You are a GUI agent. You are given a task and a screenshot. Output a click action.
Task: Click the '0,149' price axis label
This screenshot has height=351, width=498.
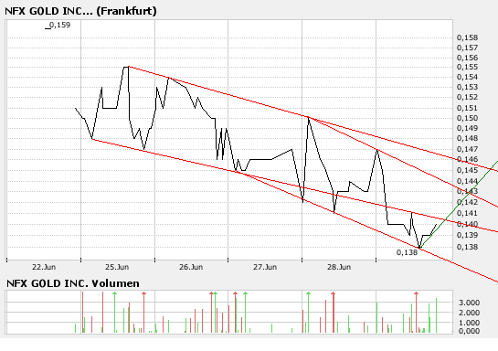pyautogui.click(x=467, y=128)
